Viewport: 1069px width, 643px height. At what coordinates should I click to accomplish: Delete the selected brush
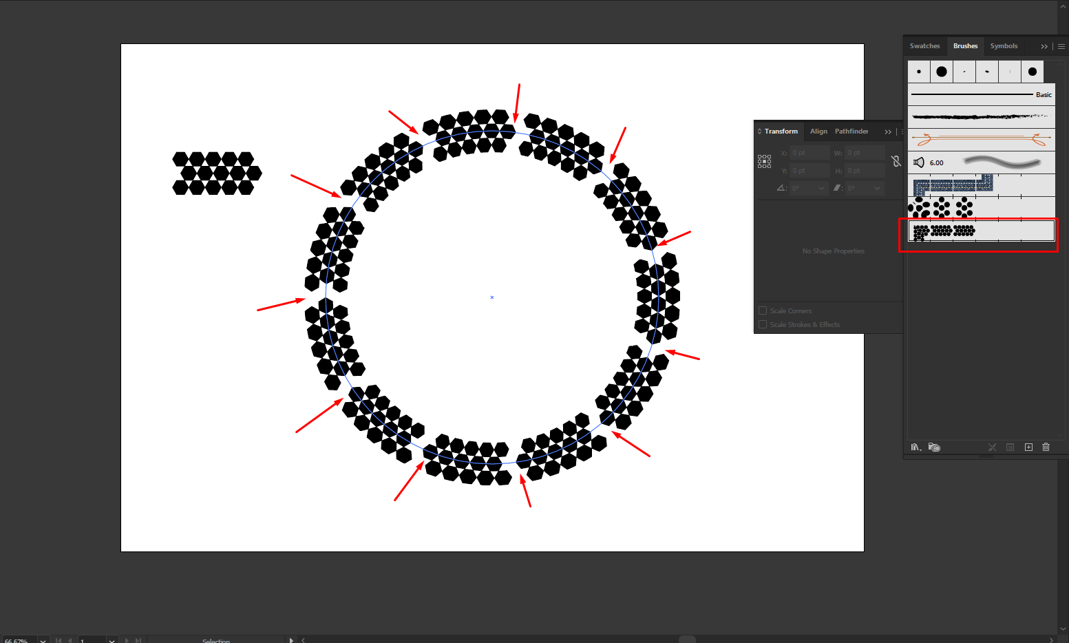pos(1046,447)
